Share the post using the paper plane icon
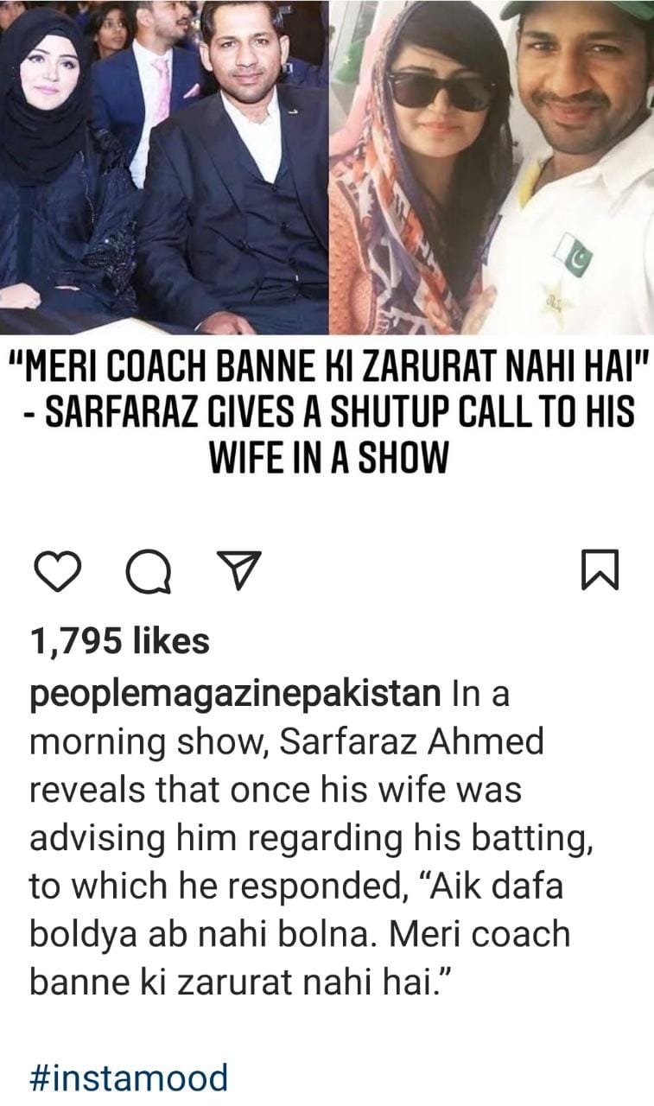 pyautogui.click(x=235, y=571)
